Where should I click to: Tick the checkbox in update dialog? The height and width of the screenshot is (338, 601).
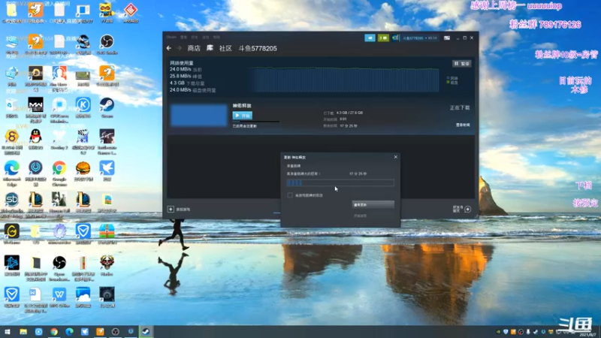290,195
